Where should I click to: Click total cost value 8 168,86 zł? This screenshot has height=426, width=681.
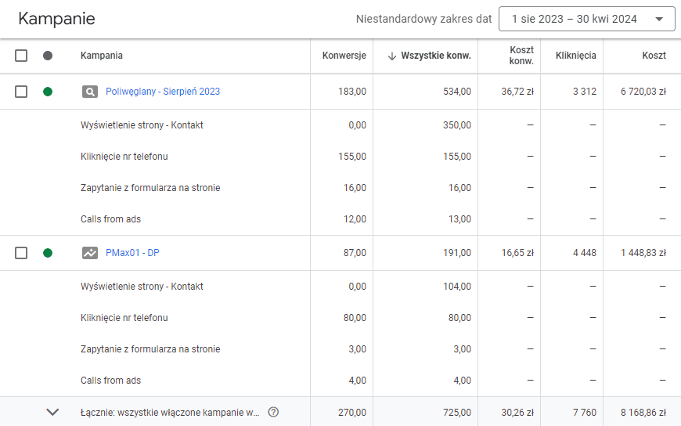click(643, 412)
